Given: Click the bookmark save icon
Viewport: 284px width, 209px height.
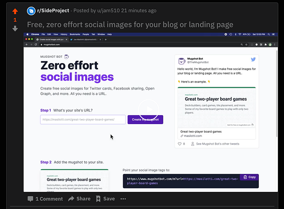Looking at the screenshot, I should pos(98,199).
